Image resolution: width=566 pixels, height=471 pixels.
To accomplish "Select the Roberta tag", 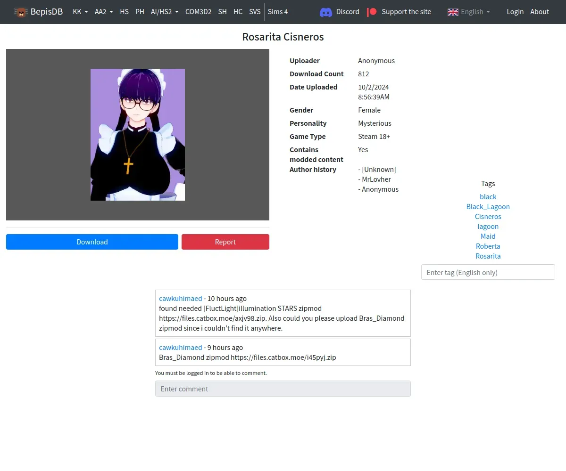I will click(x=488, y=246).
